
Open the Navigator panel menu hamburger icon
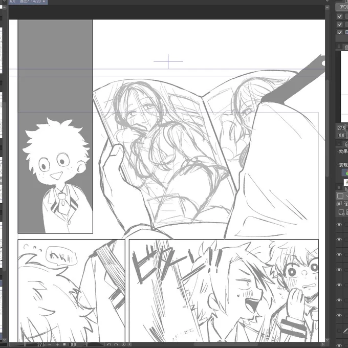click(339, 46)
